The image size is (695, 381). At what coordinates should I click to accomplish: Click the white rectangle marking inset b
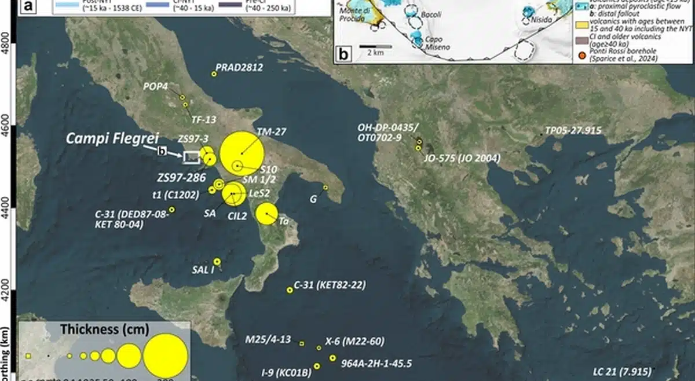(192, 156)
